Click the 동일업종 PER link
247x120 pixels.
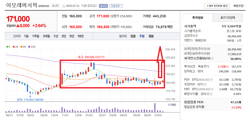(194, 102)
